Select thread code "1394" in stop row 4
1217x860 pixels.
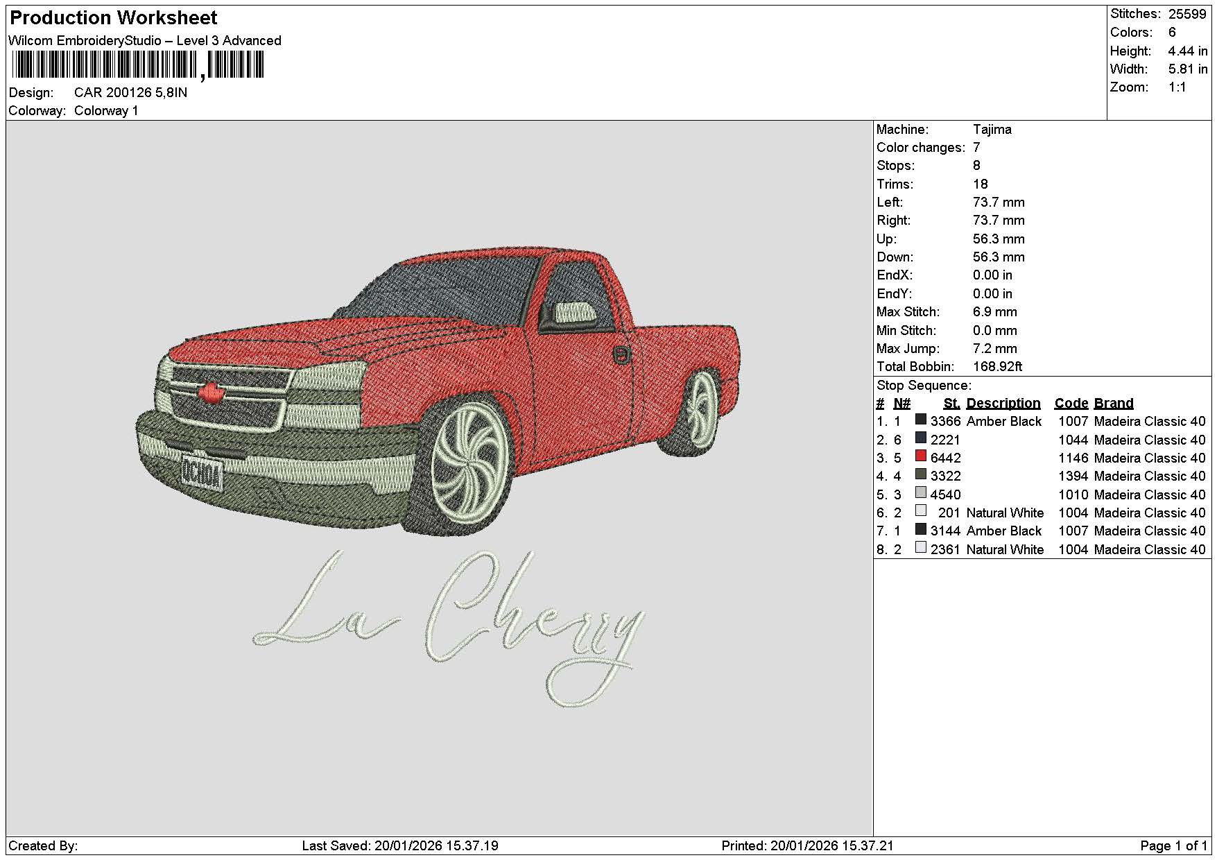coord(1073,476)
